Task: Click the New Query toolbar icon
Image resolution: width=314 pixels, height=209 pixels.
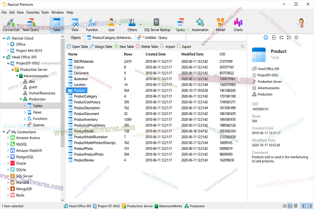Action: pos(31,25)
